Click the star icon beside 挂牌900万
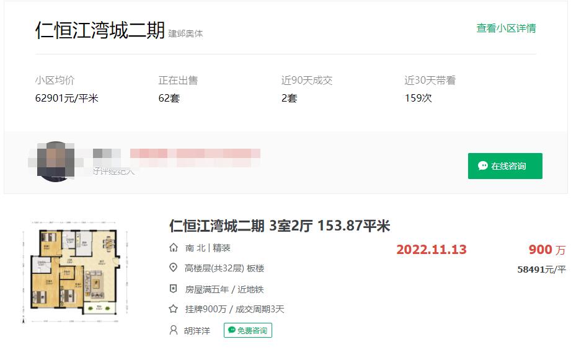Viewport: 571px width, 355px height. click(x=174, y=309)
